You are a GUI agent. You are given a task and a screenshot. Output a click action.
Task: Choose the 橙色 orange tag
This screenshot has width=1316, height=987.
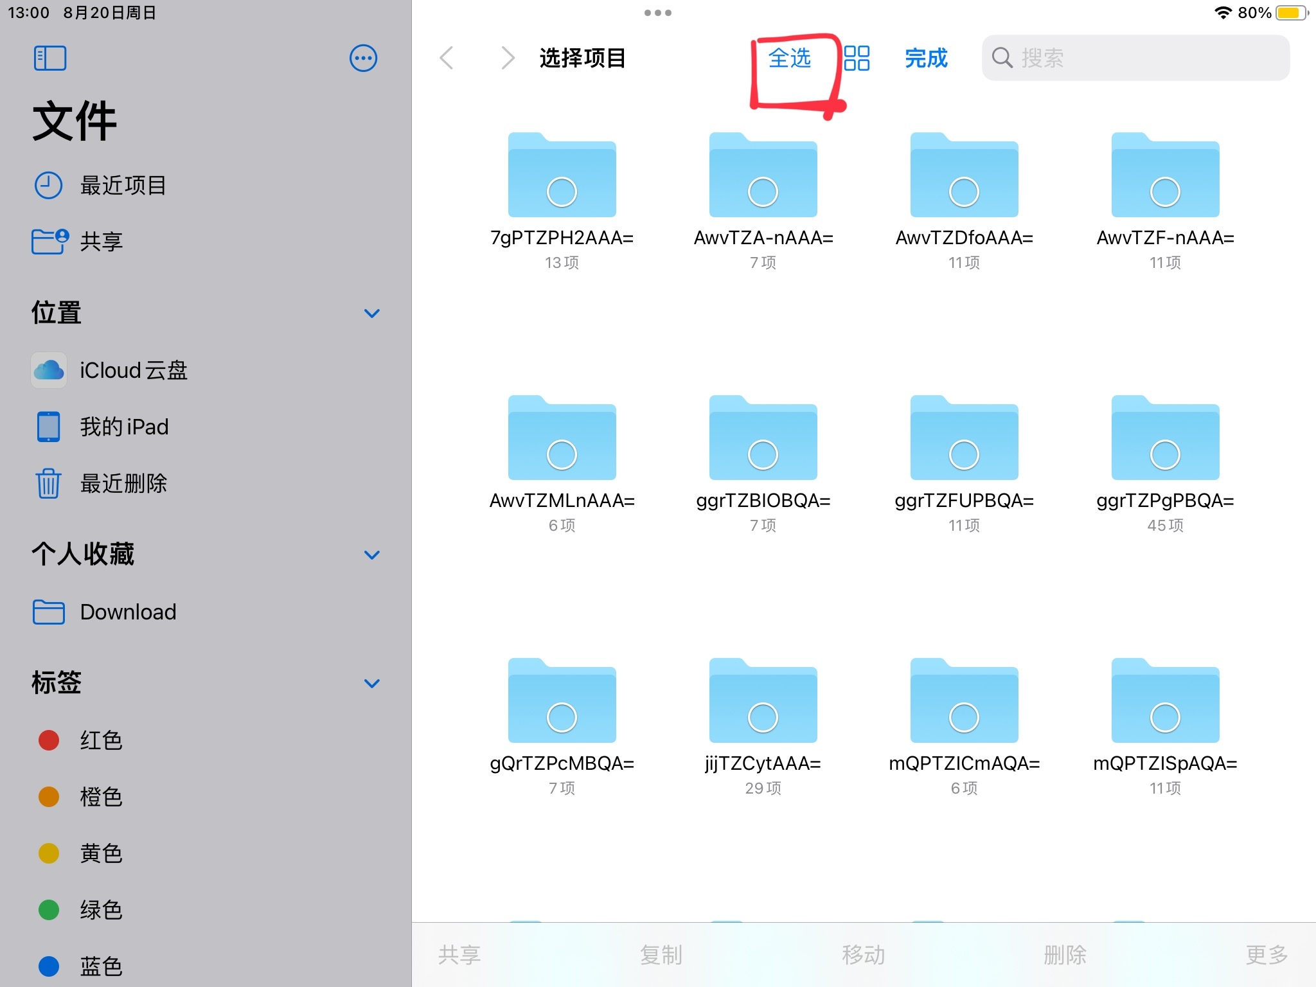coord(80,797)
